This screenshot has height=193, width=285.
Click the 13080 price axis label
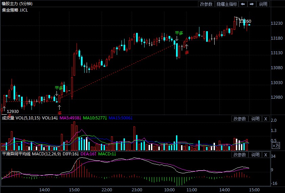277,68
